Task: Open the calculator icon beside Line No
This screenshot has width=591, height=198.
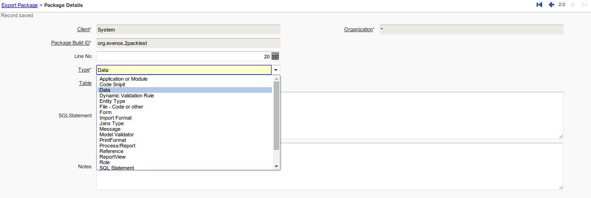Action: pyautogui.click(x=275, y=56)
